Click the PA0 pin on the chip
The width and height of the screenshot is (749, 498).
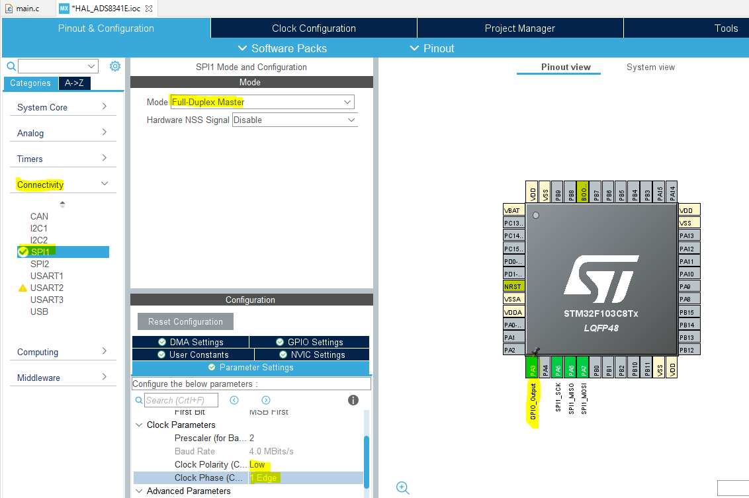click(514, 325)
